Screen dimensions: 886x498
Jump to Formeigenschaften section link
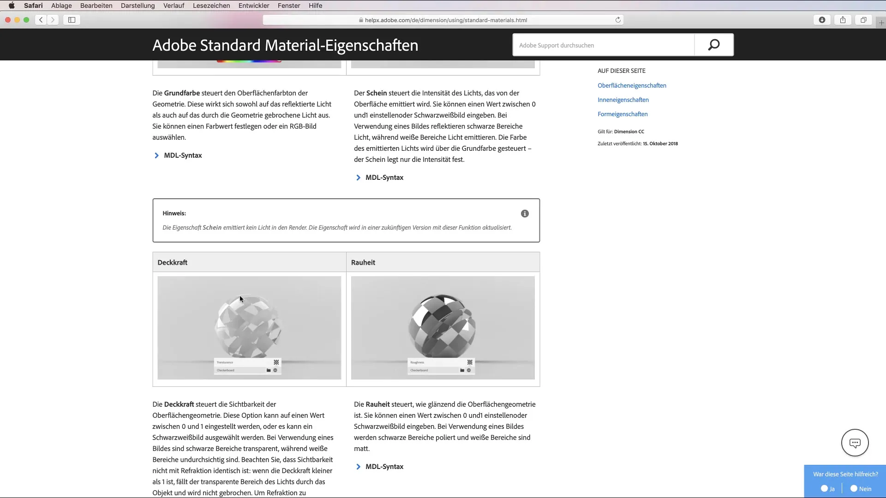coord(623,114)
